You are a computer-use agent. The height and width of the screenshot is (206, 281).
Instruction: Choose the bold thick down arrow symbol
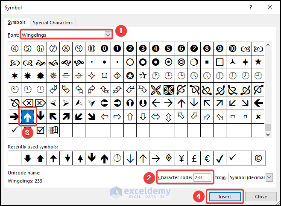pos(40,117)
